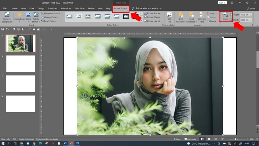Open the Rotate dropdown
Viewport: 259px width, 146px height.
pyautogui.click(x=213, y=21)
